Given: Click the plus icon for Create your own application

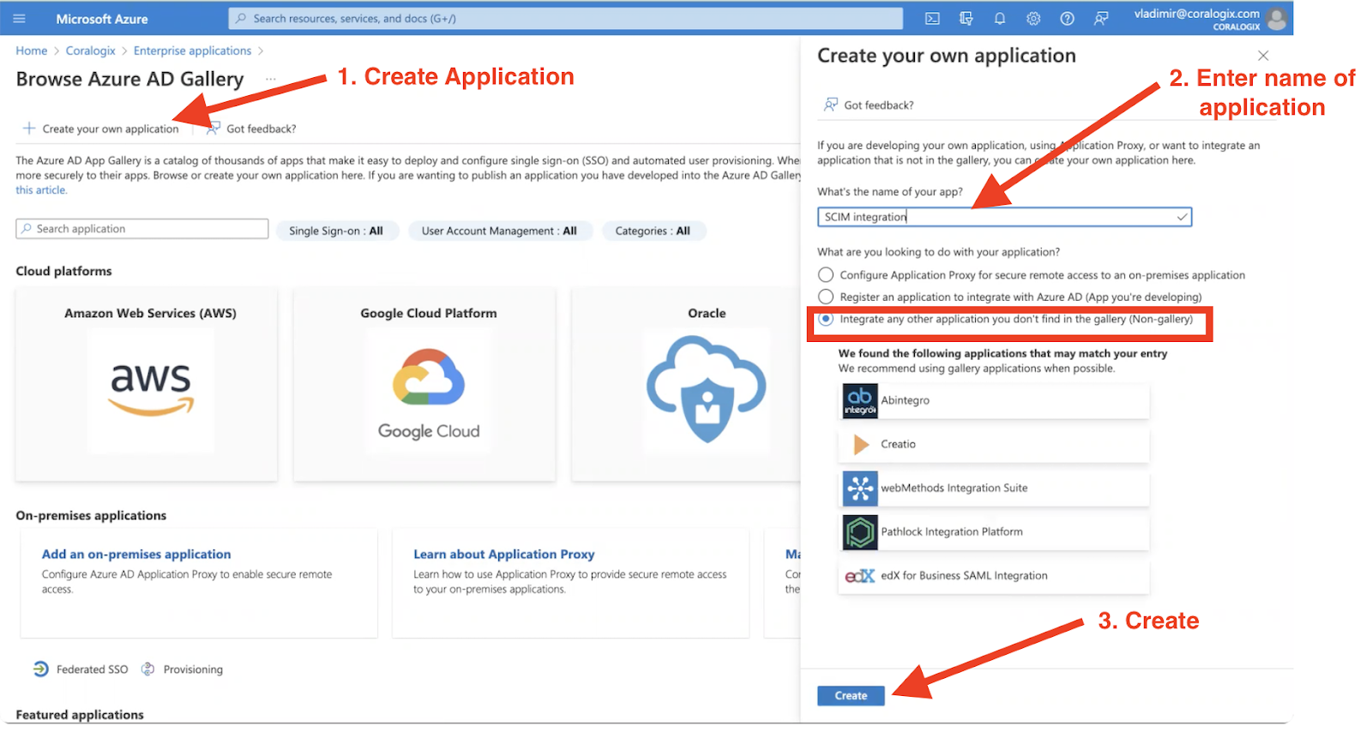Looking at the screenshot, I should point(28,129).
